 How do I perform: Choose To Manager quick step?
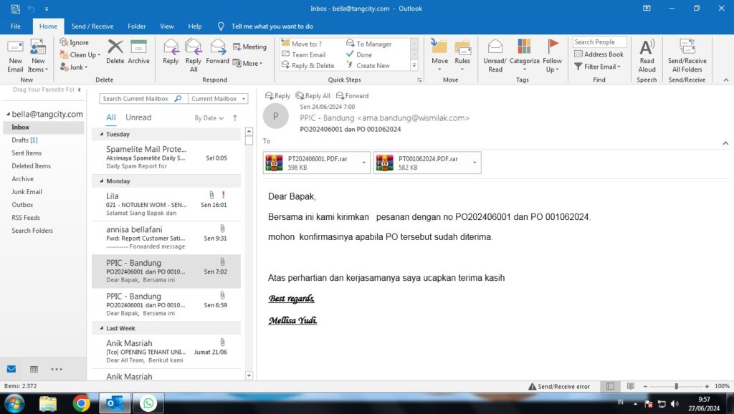pyautogui.click(x=369, y=44)
